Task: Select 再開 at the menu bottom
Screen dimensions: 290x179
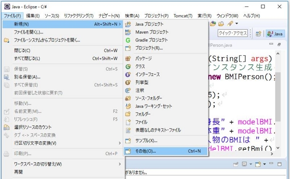Action: click(63, 172)
